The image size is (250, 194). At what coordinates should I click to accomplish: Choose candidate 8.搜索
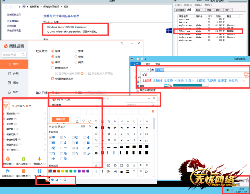[x=222, y=81]
